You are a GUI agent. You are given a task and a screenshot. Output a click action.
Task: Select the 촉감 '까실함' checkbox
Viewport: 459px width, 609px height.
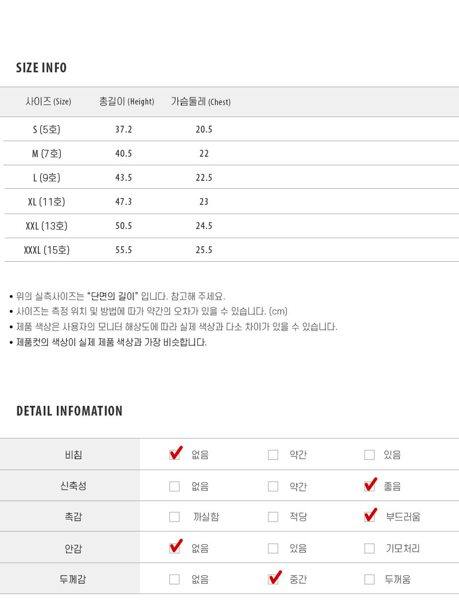[174, 517]
